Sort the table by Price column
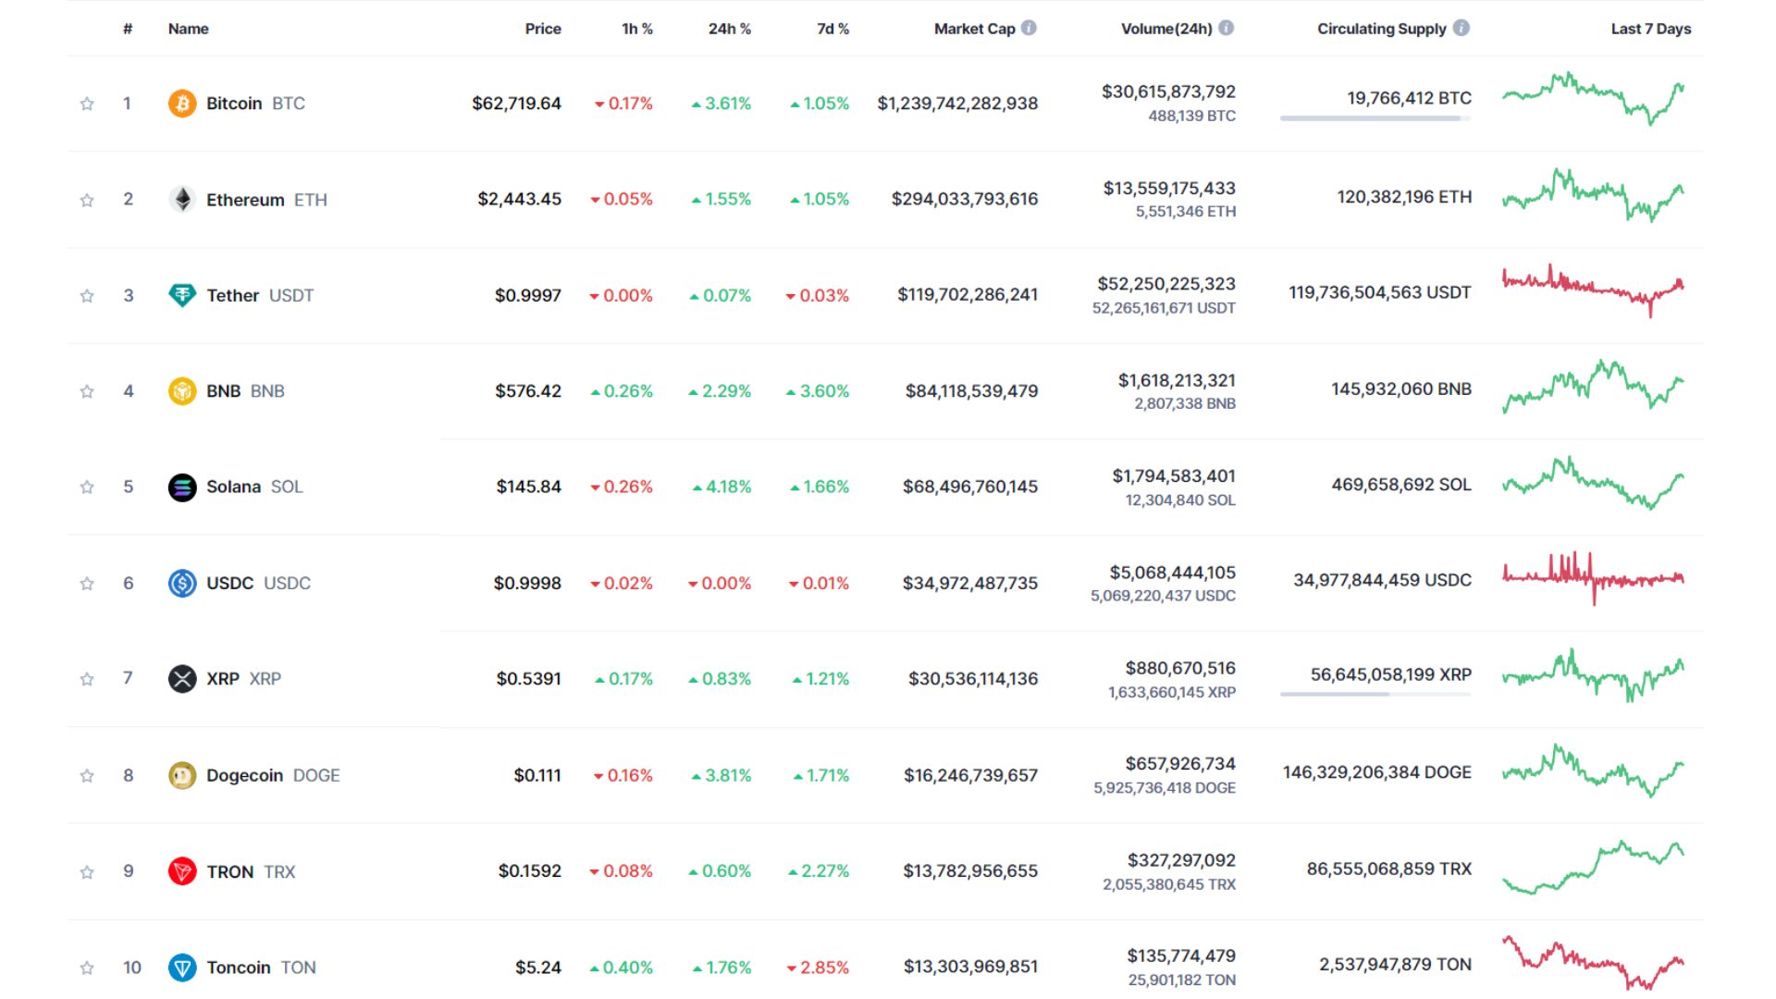 click(x=543, y=29)
